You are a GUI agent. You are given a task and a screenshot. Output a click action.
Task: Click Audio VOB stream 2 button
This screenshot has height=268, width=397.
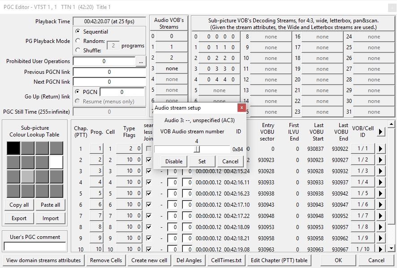[x=172, y=58]
